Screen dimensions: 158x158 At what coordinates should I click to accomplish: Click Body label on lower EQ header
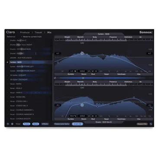coord(95,82)
